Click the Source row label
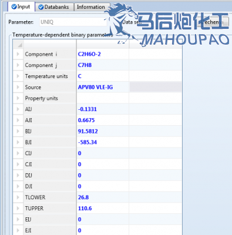 pyautogui.click(x=50, y=87)
